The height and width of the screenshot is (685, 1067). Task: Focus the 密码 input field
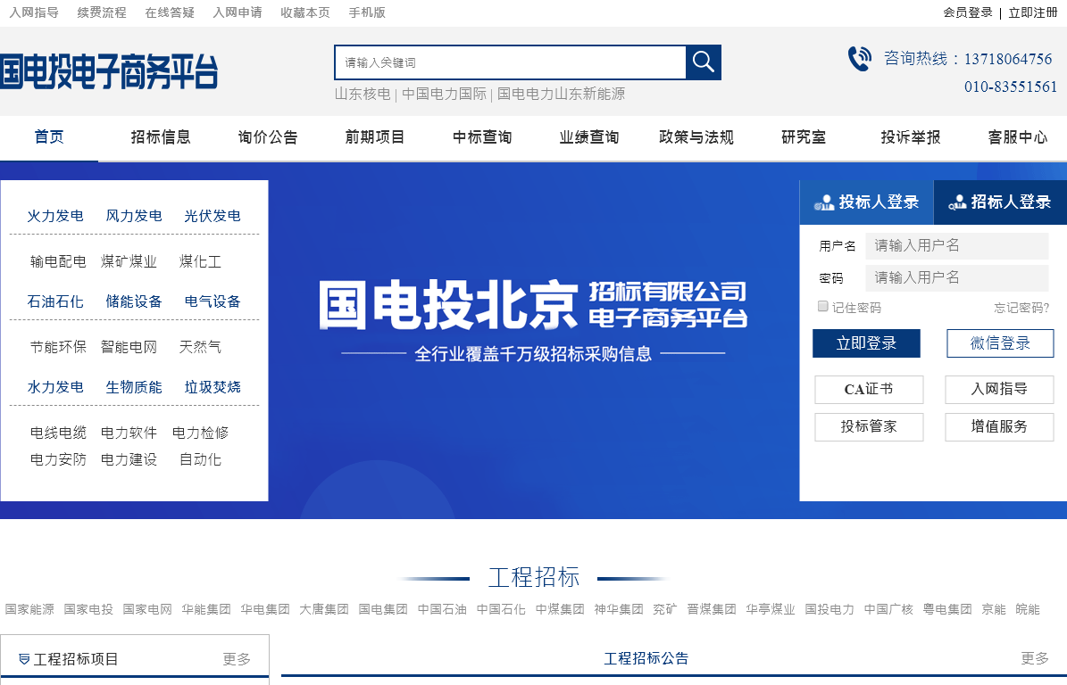point(957,277)
